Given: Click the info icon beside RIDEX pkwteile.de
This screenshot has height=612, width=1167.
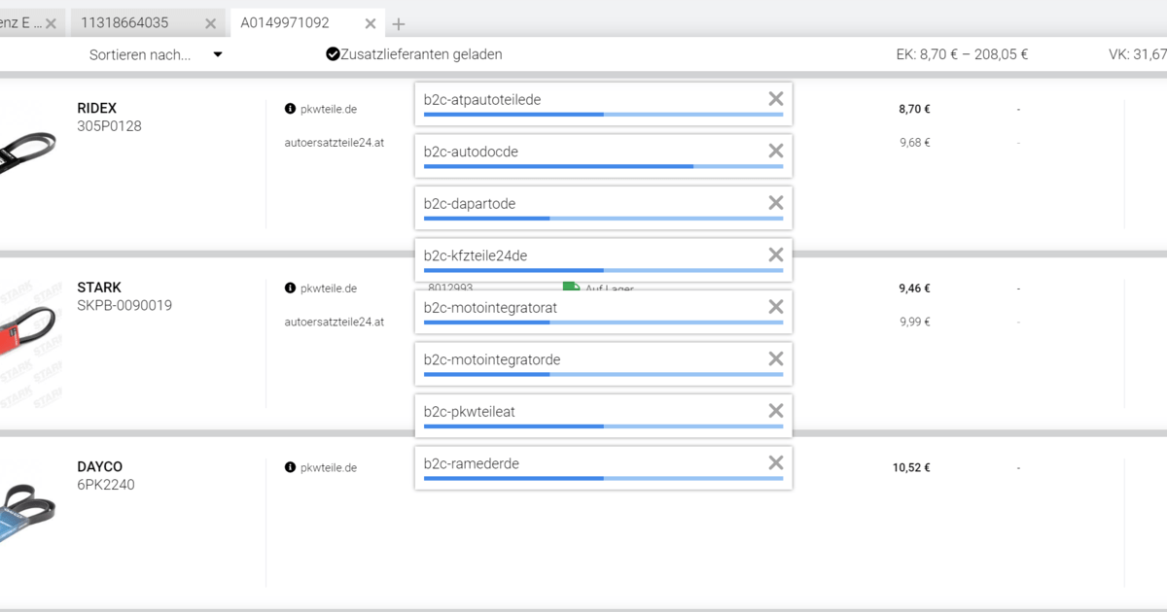Looking at the screenshot, I should tap(290, 109).
